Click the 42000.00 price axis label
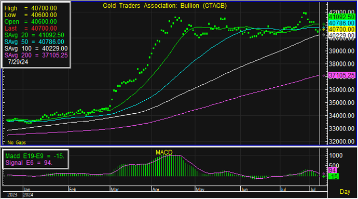The image size is (358, 199). (342, 12)
